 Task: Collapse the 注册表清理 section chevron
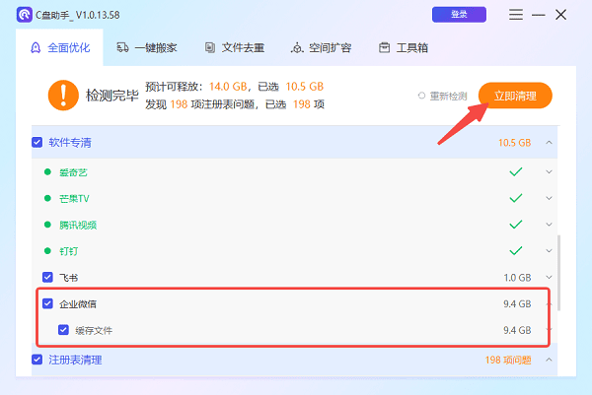coord(549,360)
